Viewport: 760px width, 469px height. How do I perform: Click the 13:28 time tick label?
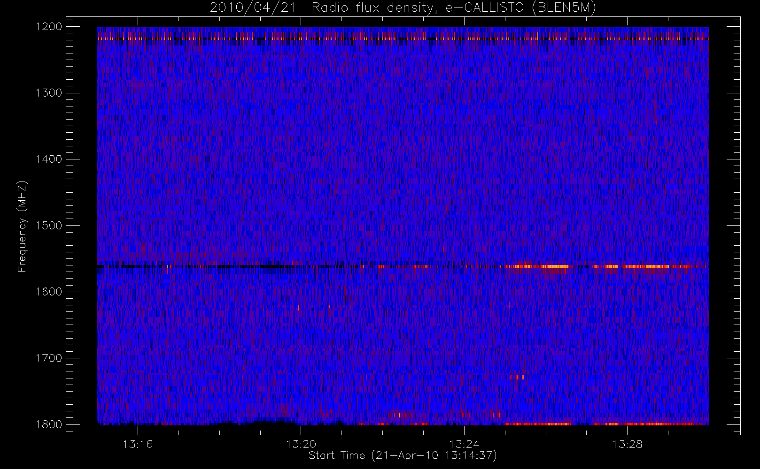pyautogui.click(x=627, y=444)
